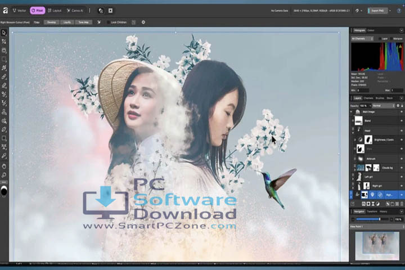The image size is (405, 270).
Task: Switch to the Colour panel tab
Action: [371, 30]
